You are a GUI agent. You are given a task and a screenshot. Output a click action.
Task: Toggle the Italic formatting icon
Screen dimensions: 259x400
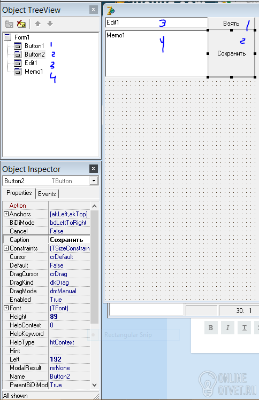[x=227, y=327]
